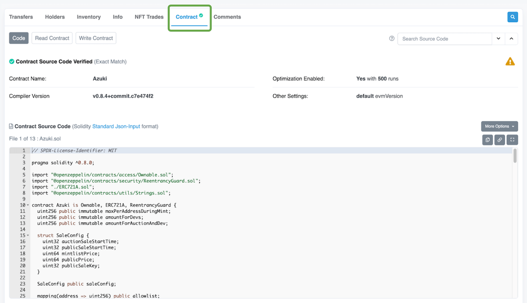This screenshot has width=527, height=303.
Task: Click the file icon beside Contract Source Code
Action: [11, 126]
